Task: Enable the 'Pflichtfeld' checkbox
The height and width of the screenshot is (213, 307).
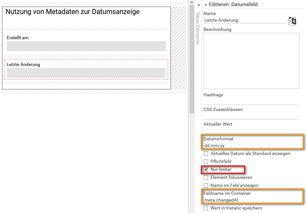Action: pos(206,161)
